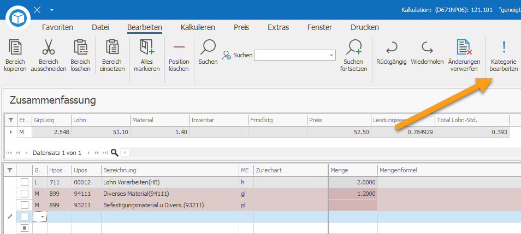This screenshot has height=234, width=521.
Task: Open the Drucken ribbon tab
Action: [365, 28]
